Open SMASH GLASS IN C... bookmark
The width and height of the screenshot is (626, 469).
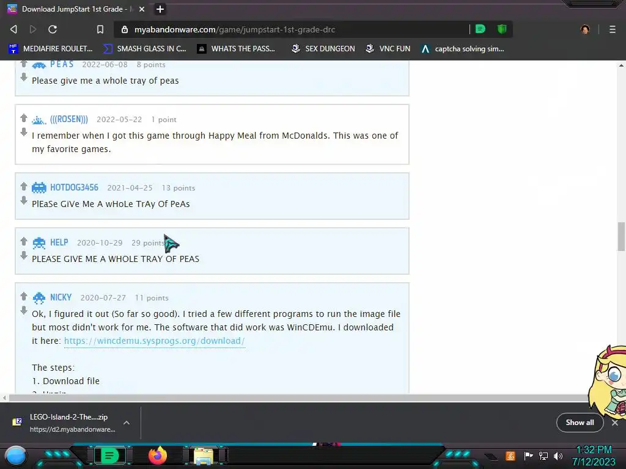tap(145, 49)
